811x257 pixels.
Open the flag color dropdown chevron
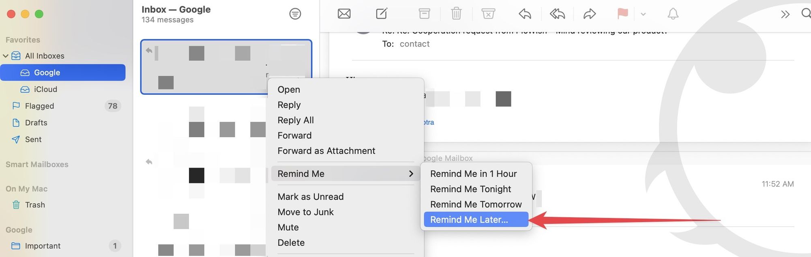coord(643,14)
